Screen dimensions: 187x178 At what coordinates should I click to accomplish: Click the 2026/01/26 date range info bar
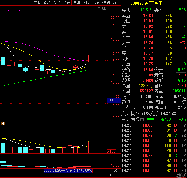(68, 170)
